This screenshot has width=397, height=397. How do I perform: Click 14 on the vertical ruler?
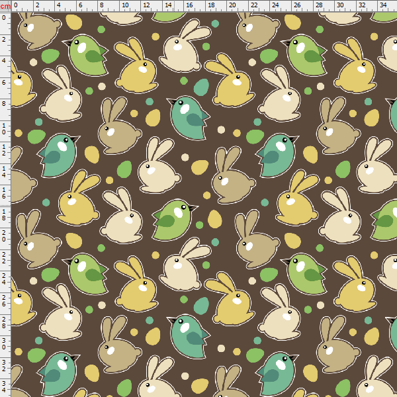point(4,171)
